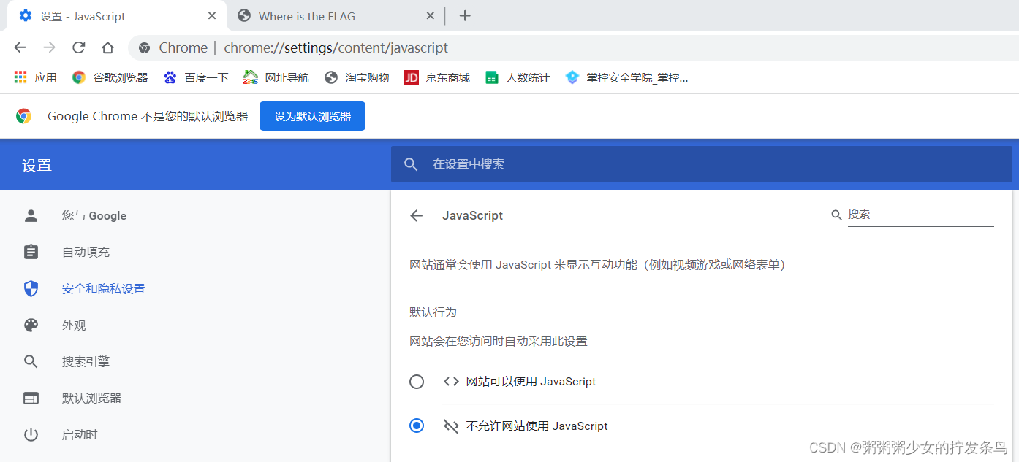This screenshot has height=462, width=1019.
Task: Click the 默认行为 label
Action: tap(433, 312)
